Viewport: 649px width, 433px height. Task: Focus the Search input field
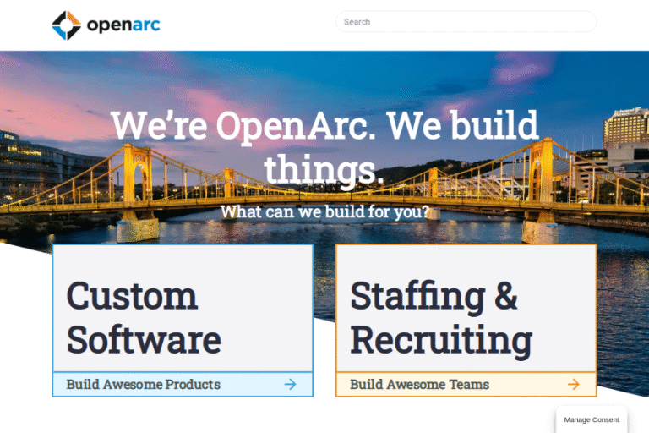pos(466,22)
